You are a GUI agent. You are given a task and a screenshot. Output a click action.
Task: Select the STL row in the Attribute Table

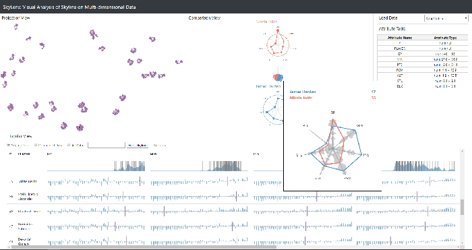(422, 81)
